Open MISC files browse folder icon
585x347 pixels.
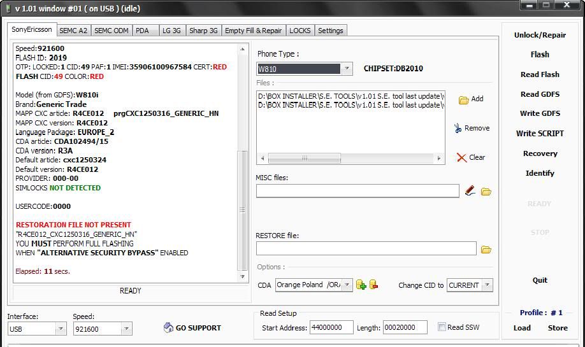click(x=486, y=192)
